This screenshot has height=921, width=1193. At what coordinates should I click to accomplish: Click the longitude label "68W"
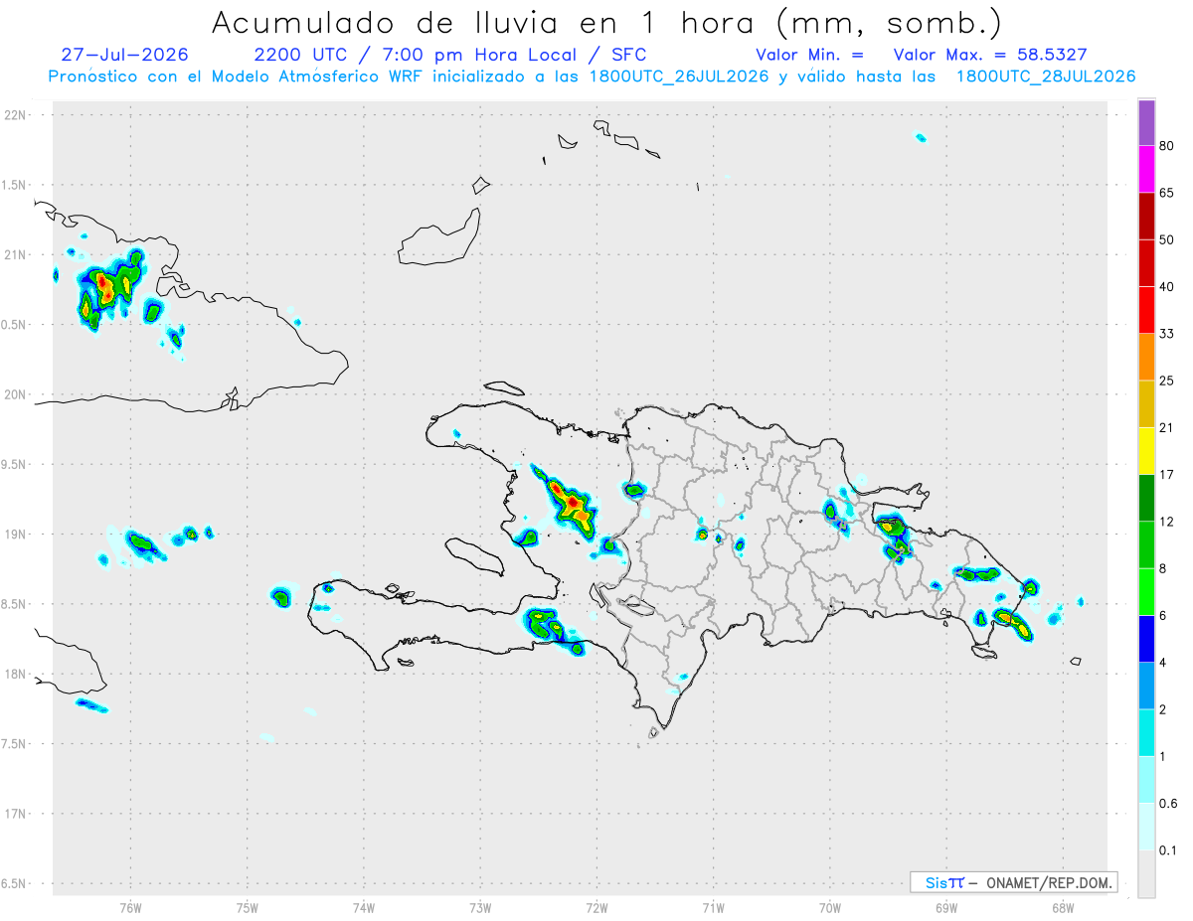click(x=1063, y=908)
